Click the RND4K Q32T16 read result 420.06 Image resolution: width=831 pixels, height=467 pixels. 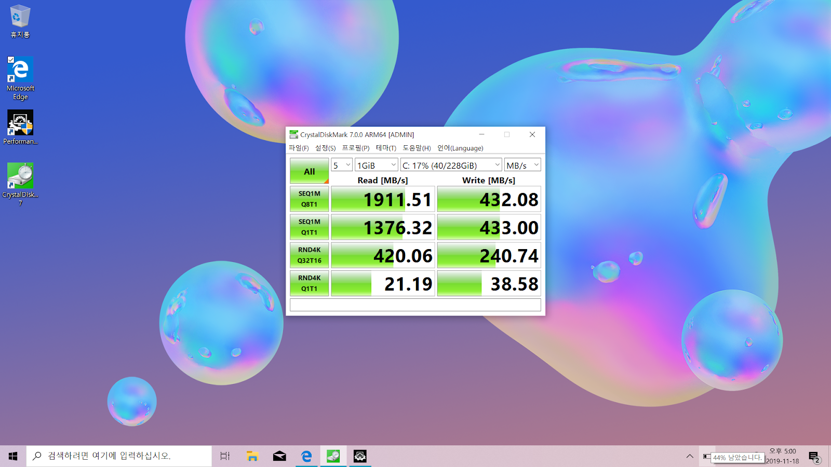383,255
